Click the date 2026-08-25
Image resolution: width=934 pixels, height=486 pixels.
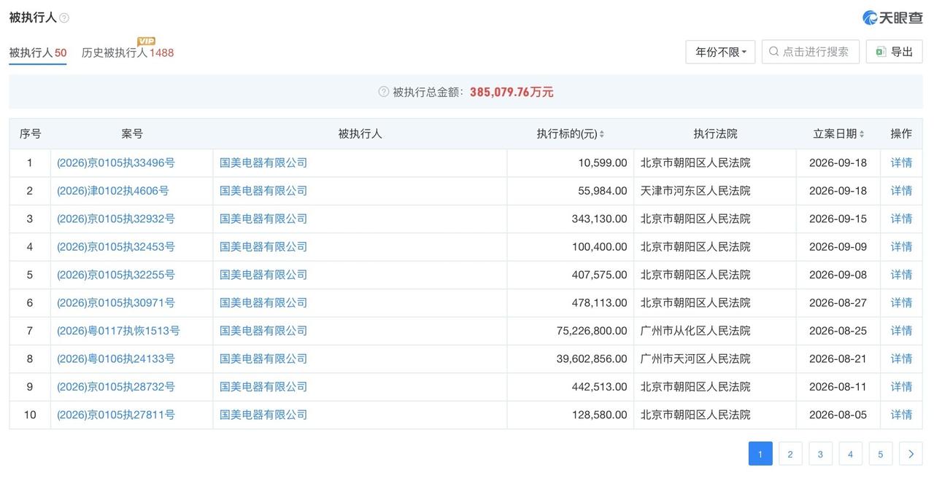point(838,331)
